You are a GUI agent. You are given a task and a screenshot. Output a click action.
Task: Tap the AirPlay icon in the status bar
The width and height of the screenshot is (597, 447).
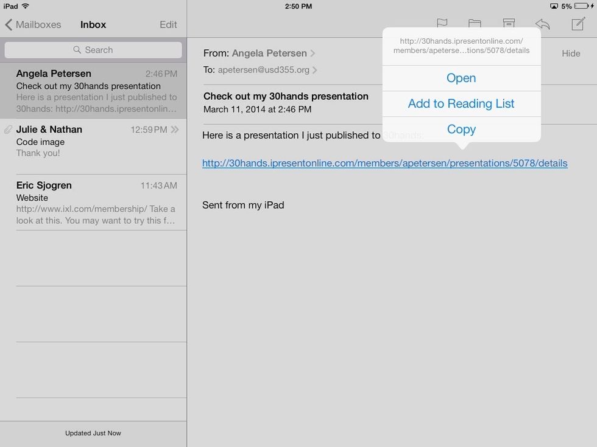click(x=554, y=6)
